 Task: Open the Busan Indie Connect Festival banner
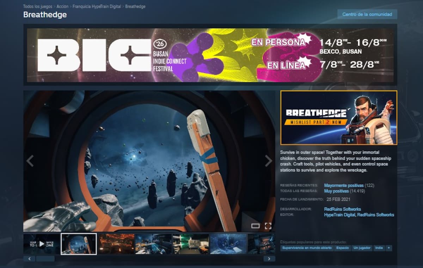pyautogui.click(x=210, y=55)
